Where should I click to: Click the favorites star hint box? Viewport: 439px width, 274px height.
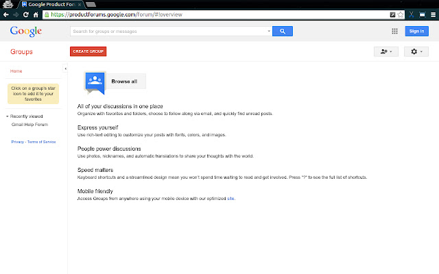34,94
